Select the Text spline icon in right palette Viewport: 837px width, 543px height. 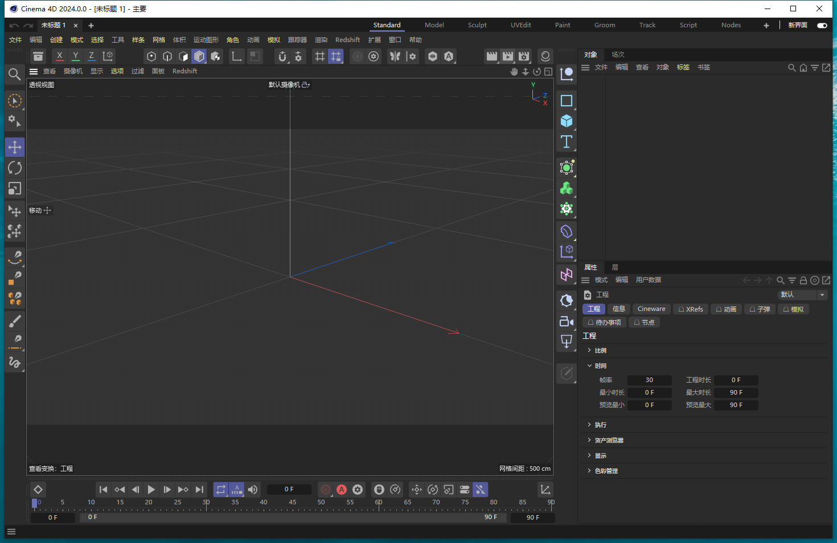tap(567, 142)
